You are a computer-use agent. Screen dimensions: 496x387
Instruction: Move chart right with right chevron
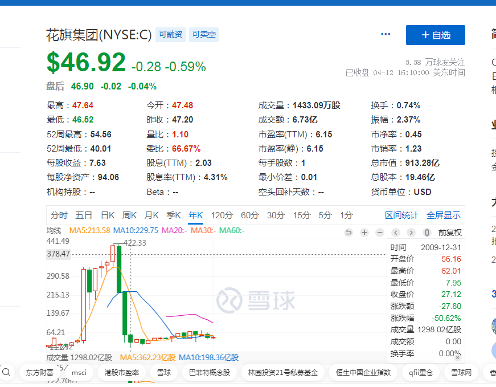tap(411, 233)
